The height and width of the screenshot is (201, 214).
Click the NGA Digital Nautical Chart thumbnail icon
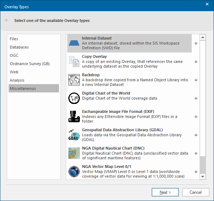tap(74, 153)
